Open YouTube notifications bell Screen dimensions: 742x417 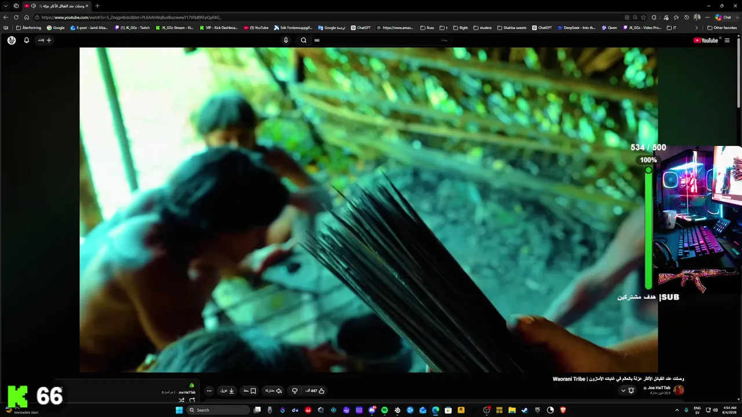pyautogui.click(x=26, y=40)
